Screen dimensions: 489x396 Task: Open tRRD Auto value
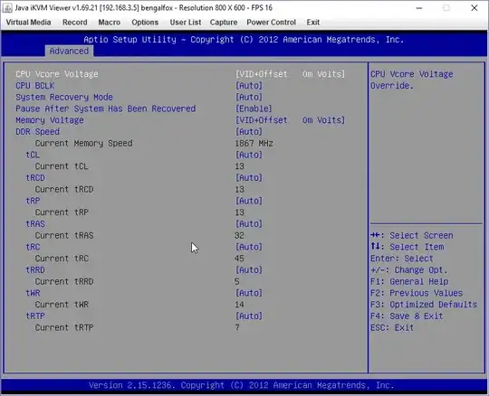click(249, 270)
